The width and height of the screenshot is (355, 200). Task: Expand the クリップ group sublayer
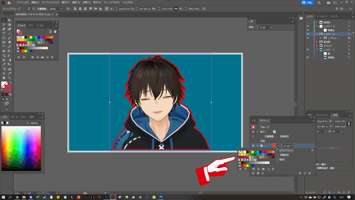(x=321, y=38)
